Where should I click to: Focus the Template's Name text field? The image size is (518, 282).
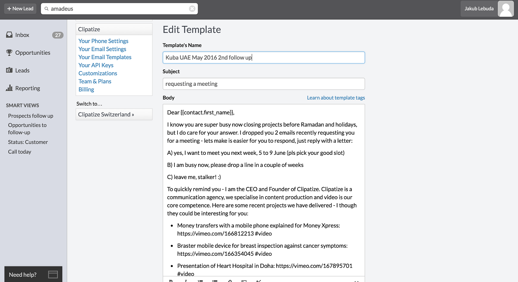[263, 57]
